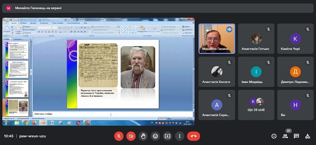Select the star shape in shapes gallery
316x145 pixels.
pos(133,32)
